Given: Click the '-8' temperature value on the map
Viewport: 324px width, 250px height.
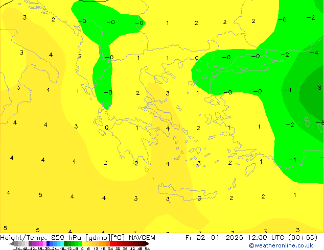Looking at the screenshot, I should tap(317, 88).
